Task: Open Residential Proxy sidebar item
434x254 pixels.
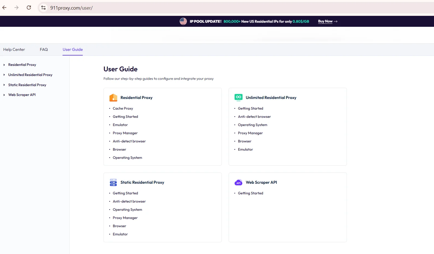Action: [x=22, y=65]
